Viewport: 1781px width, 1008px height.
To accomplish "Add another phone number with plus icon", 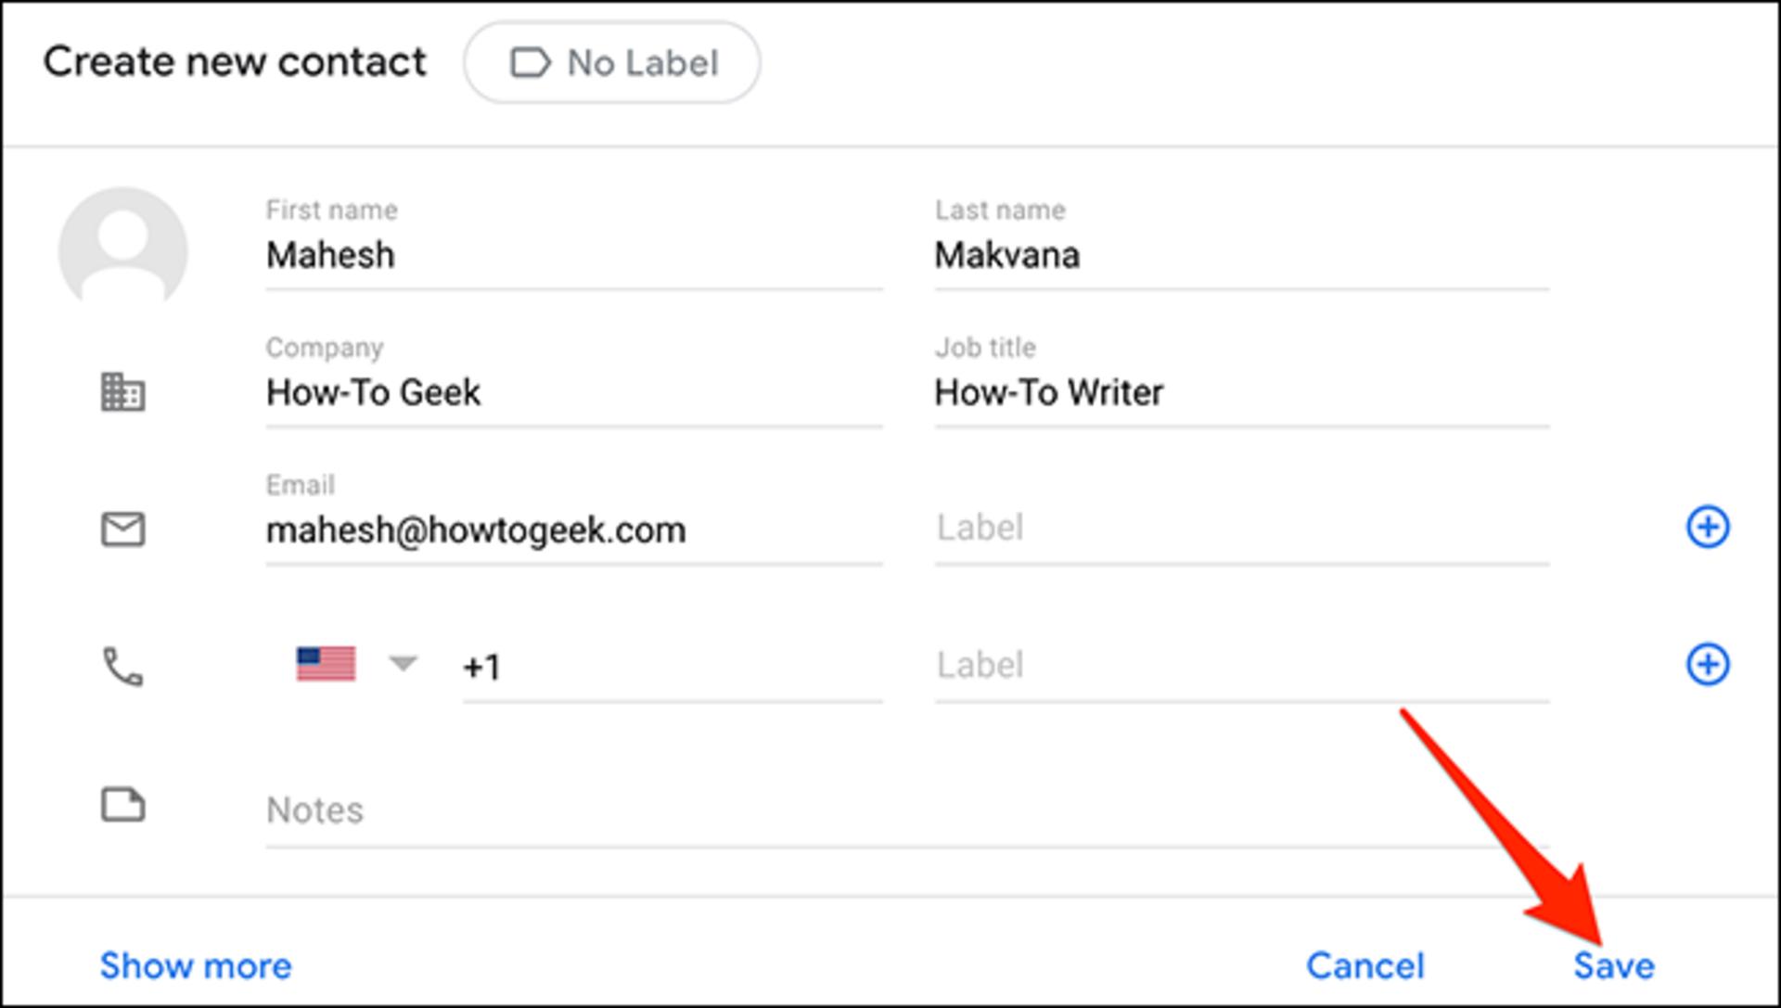I will click(x=1707, y=664).
